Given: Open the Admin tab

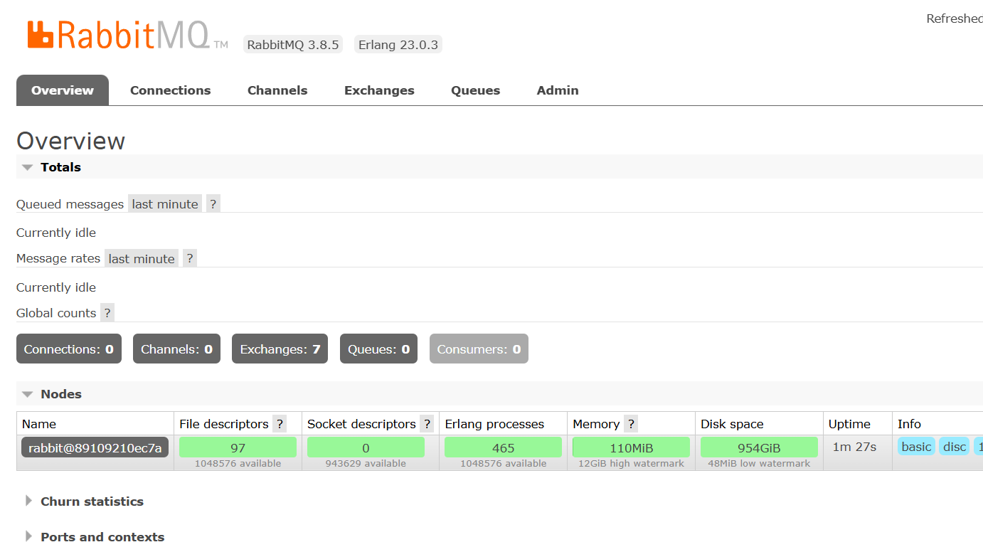Looking at the screenshot, I should tap(558, 90).
